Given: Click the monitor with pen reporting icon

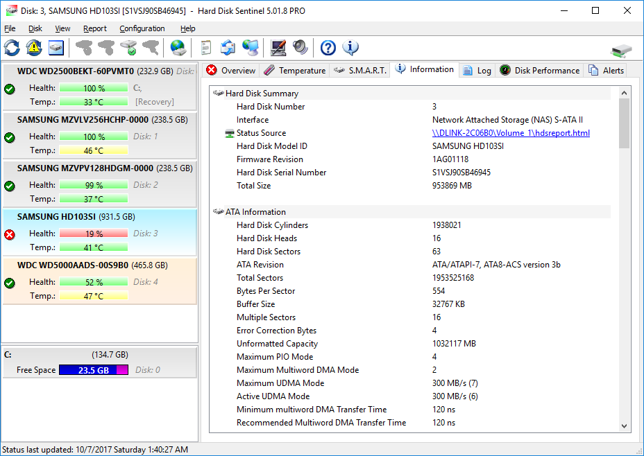Looking at the screenshot, I should click(278, 47).
